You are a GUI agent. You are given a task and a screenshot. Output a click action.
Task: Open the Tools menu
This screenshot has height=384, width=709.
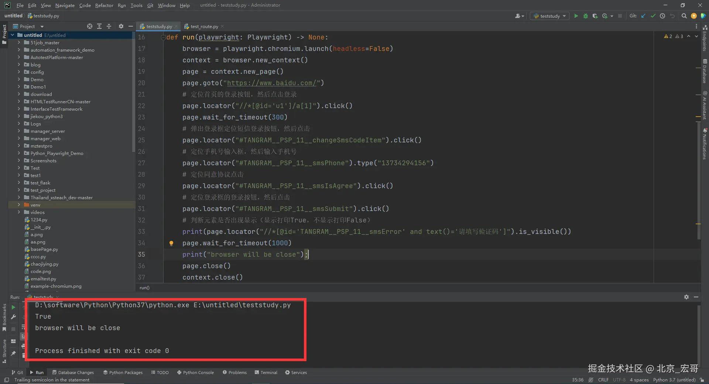coord(136,5)
